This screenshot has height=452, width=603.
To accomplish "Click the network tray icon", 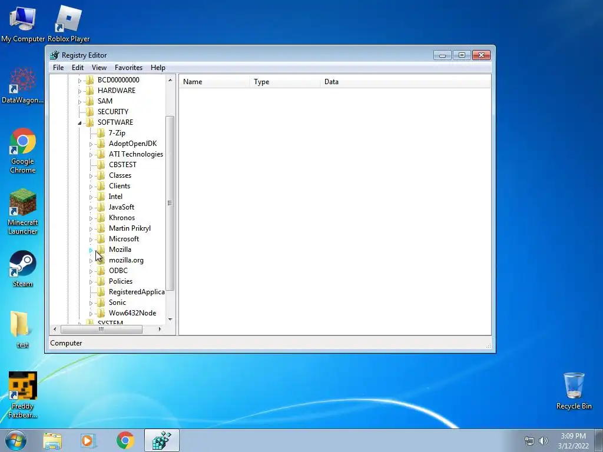I will (529, 441).
